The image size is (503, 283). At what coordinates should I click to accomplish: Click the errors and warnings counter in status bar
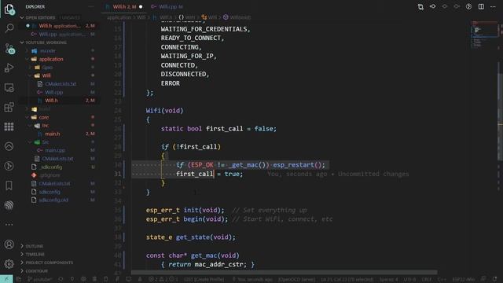tap(163, 279)
